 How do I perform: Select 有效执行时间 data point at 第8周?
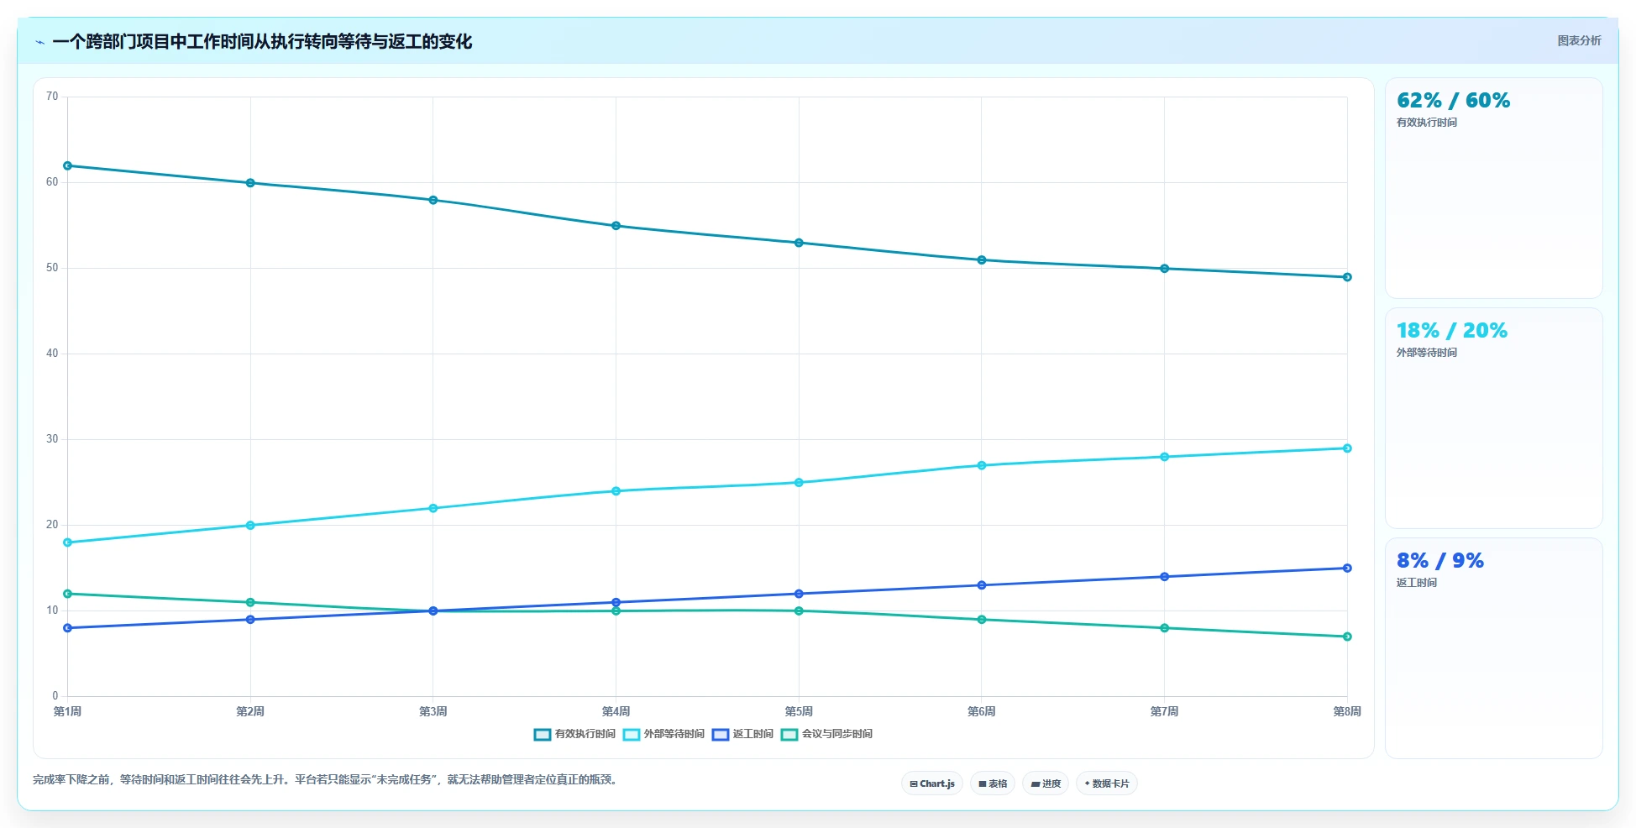1347,277
